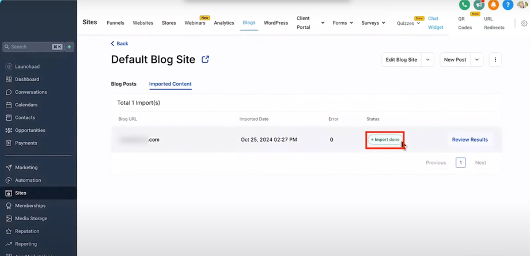Expand the New Post dropdown arrow
Viewport: 530px width, 256px height.
(476, 59)
